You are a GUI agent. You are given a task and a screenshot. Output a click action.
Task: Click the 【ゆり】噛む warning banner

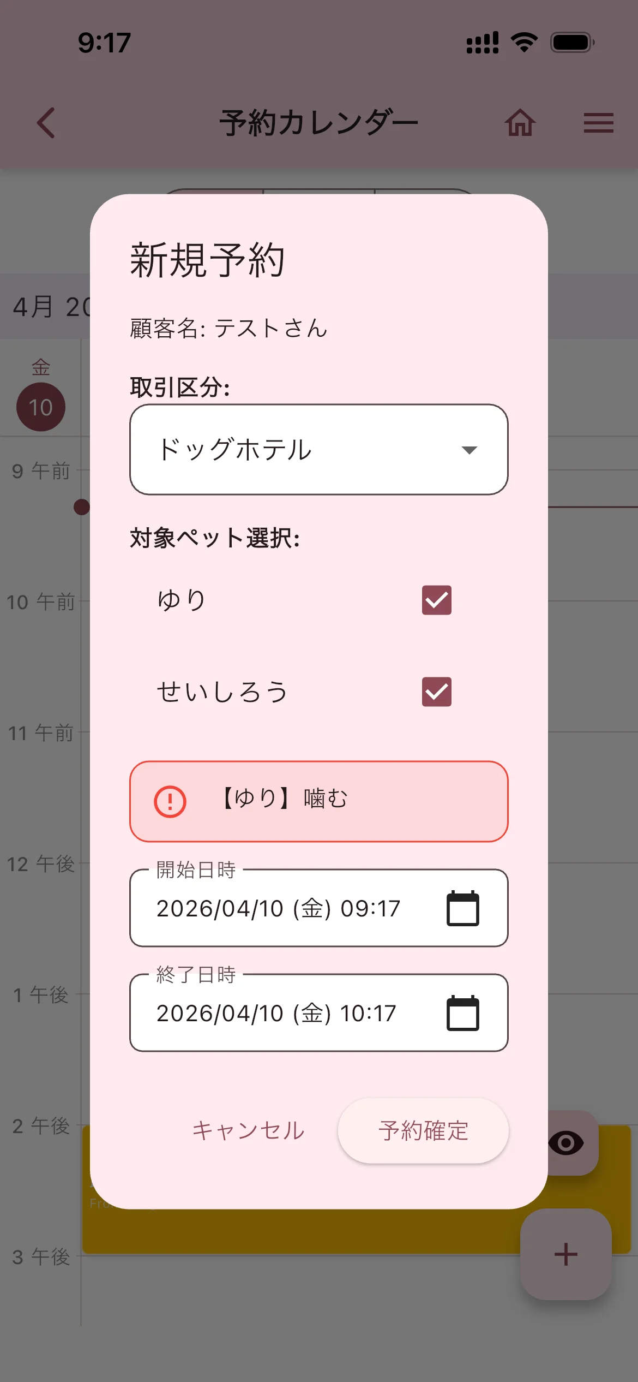coord(318,800)
